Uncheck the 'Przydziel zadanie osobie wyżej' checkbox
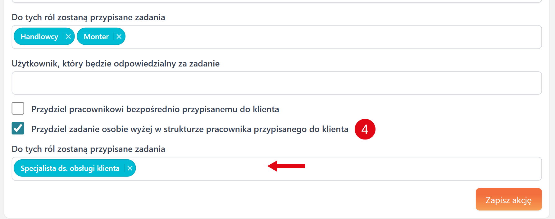The height and width of the screenshot is (219, 555). [x=18, y=129]
